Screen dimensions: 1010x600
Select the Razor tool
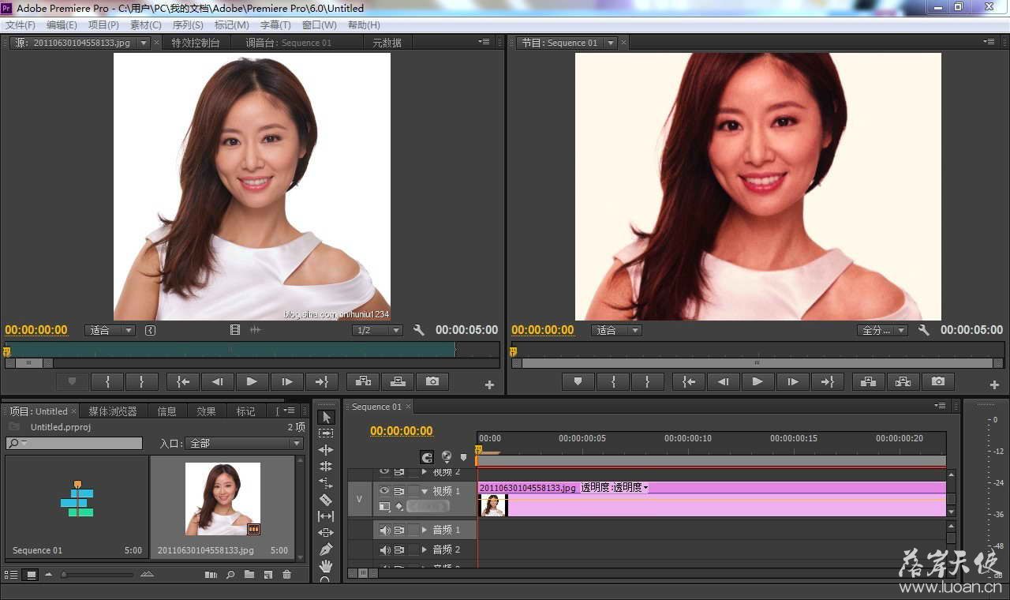326,500
